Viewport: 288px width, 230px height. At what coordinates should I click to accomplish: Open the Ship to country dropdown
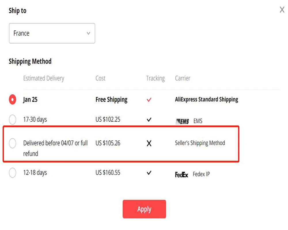52,33
